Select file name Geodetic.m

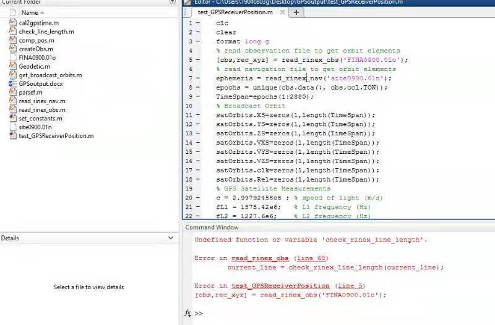point(35,66)
